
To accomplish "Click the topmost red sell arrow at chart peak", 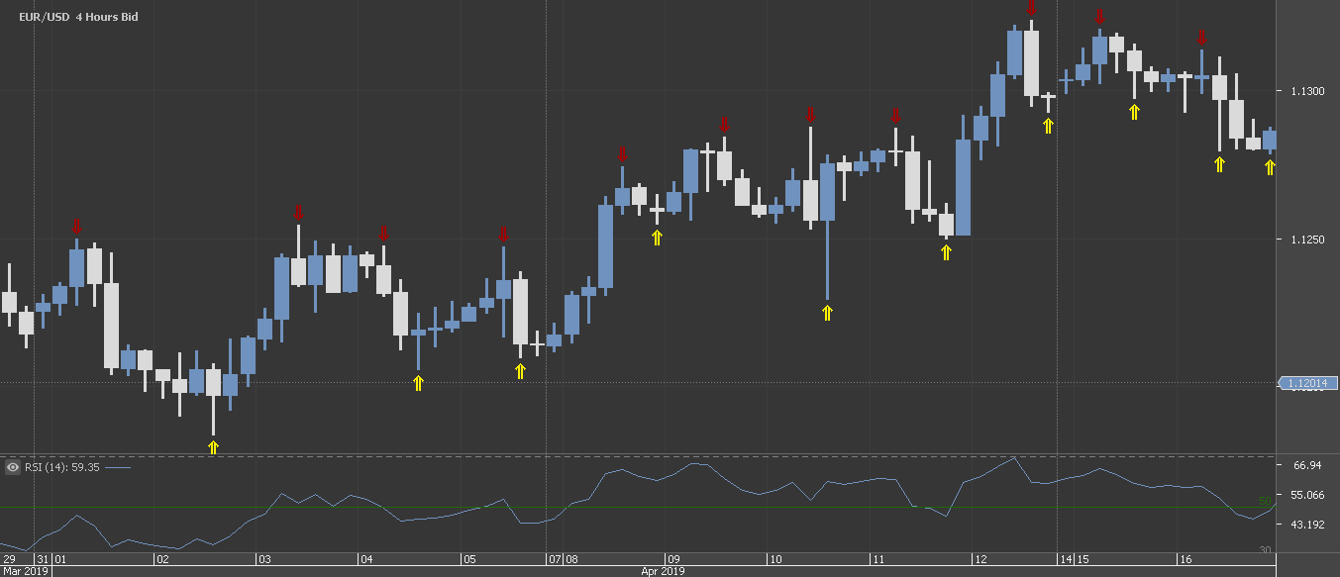I will click(x=1031, y=8).
